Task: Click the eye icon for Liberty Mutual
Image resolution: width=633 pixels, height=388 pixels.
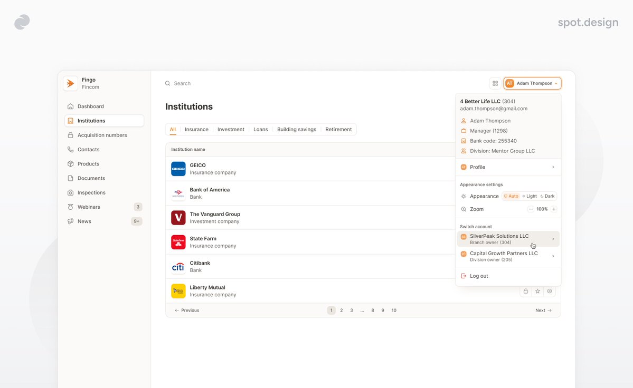Action: pyautogui.click(x=550, y=292)
